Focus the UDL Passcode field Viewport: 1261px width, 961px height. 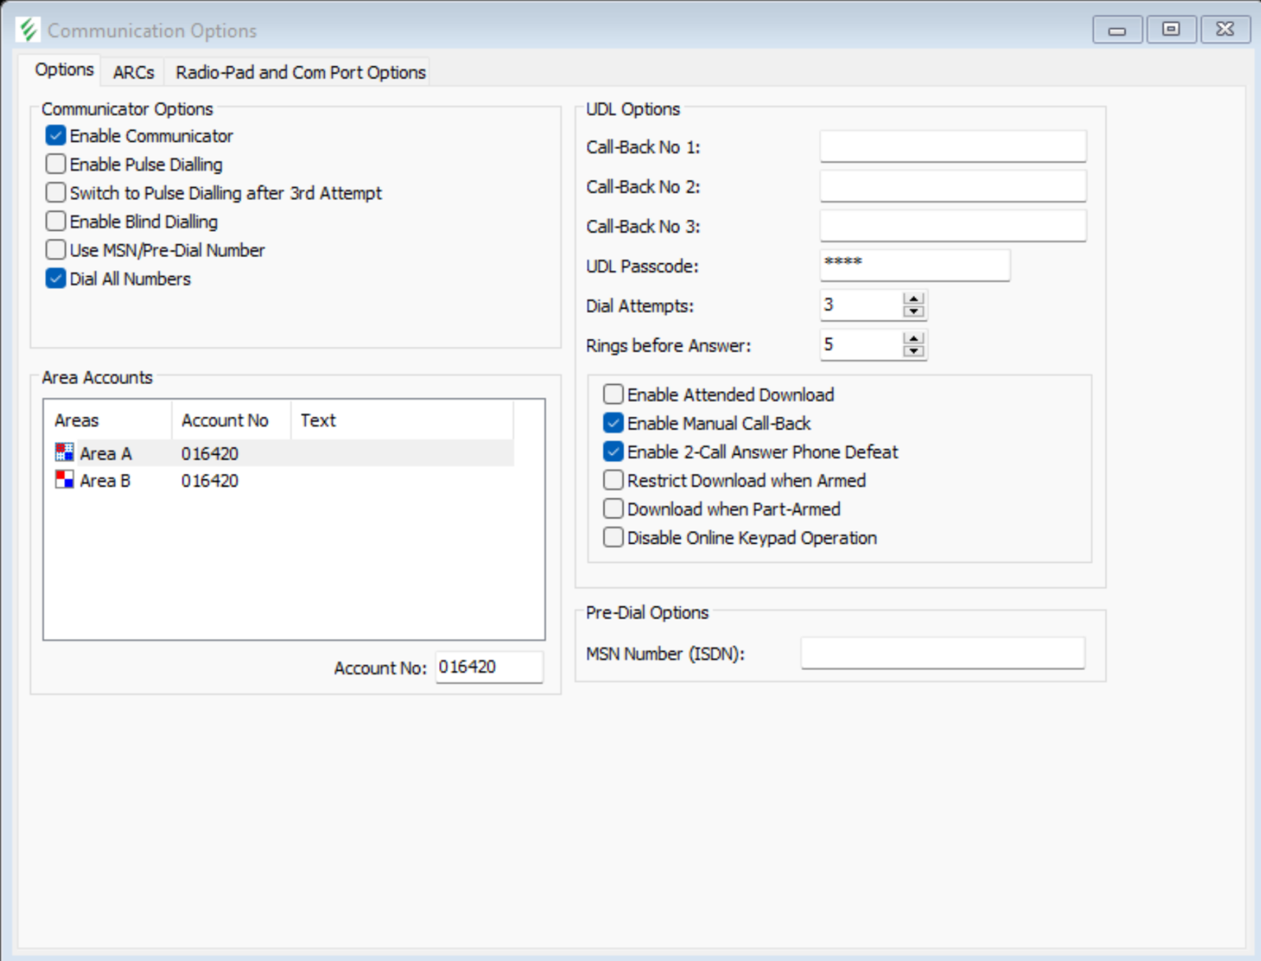(x=915, y=266)
